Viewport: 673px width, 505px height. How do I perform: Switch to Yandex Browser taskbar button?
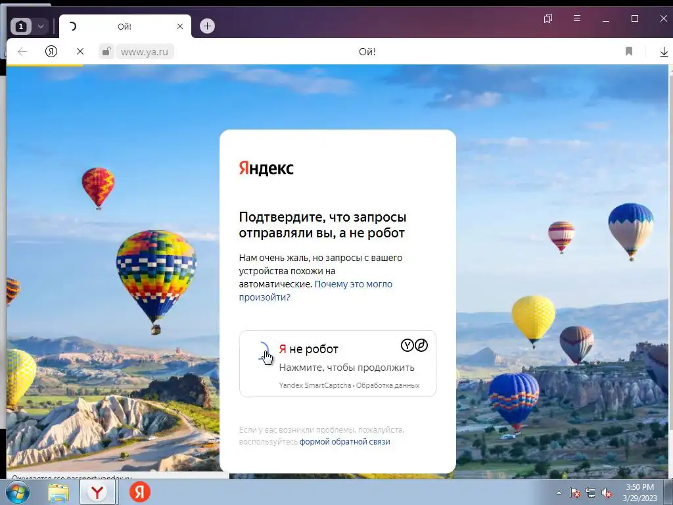tap(97, 493)
